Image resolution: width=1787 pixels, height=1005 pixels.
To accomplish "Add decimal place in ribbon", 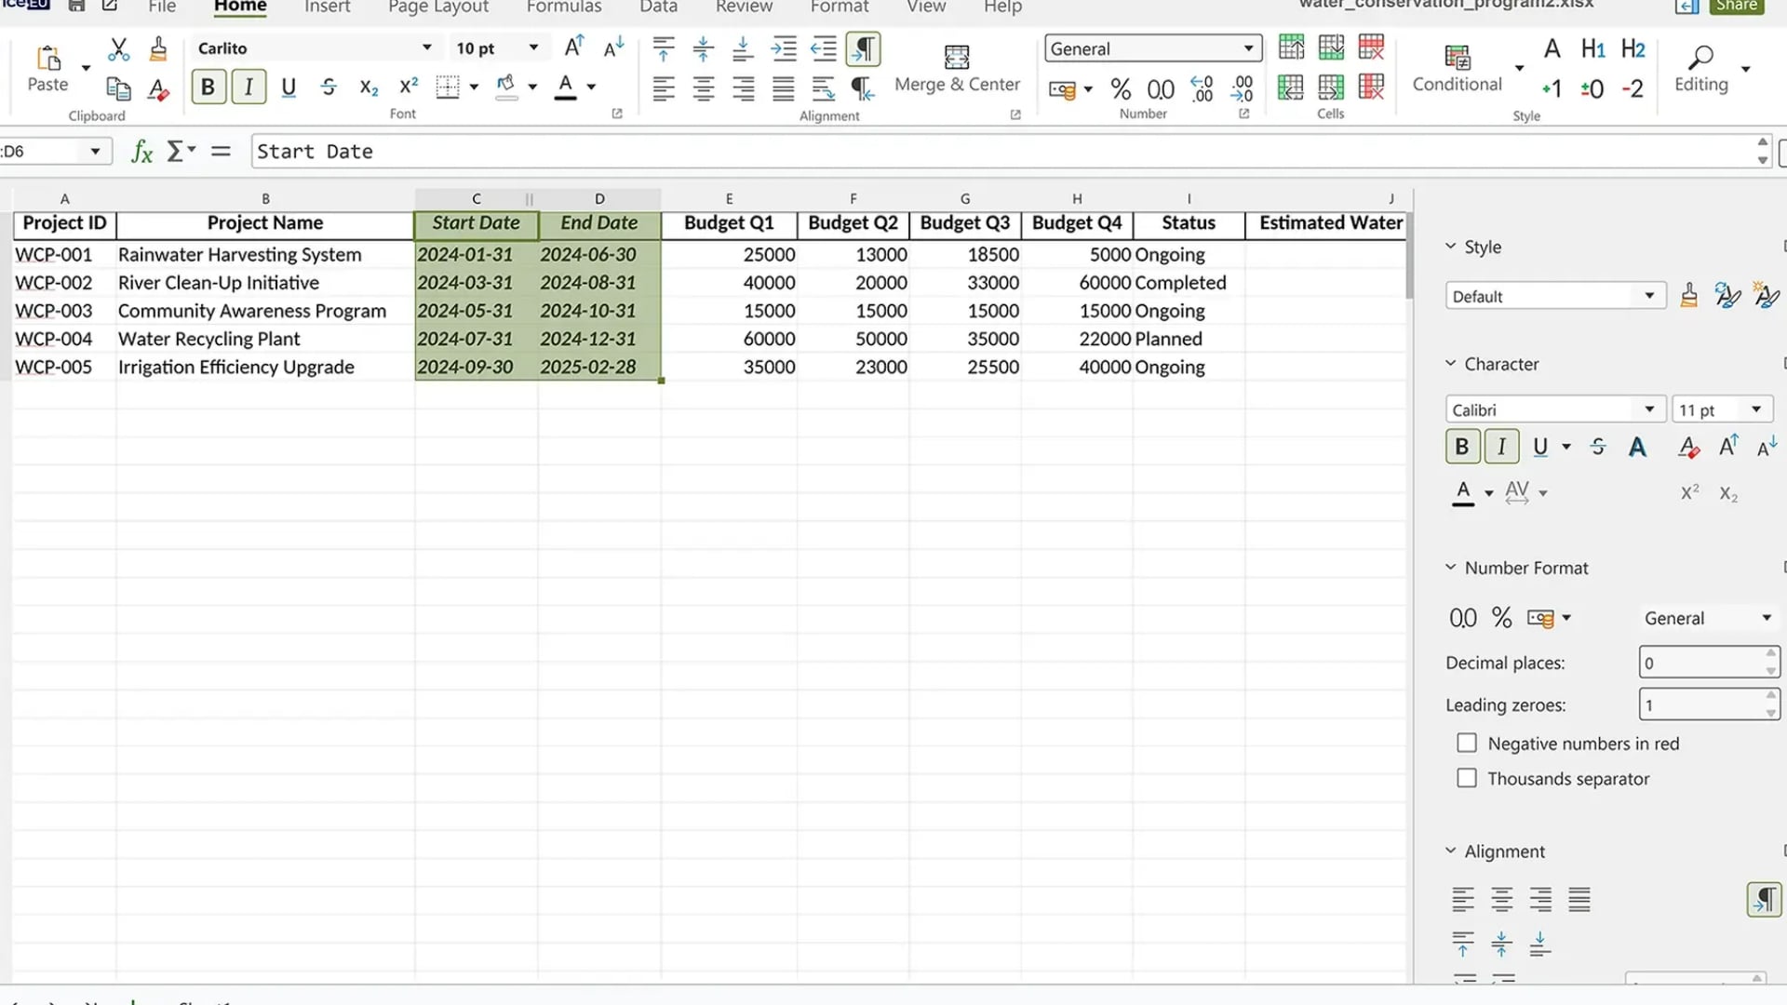I will 1202,89.
